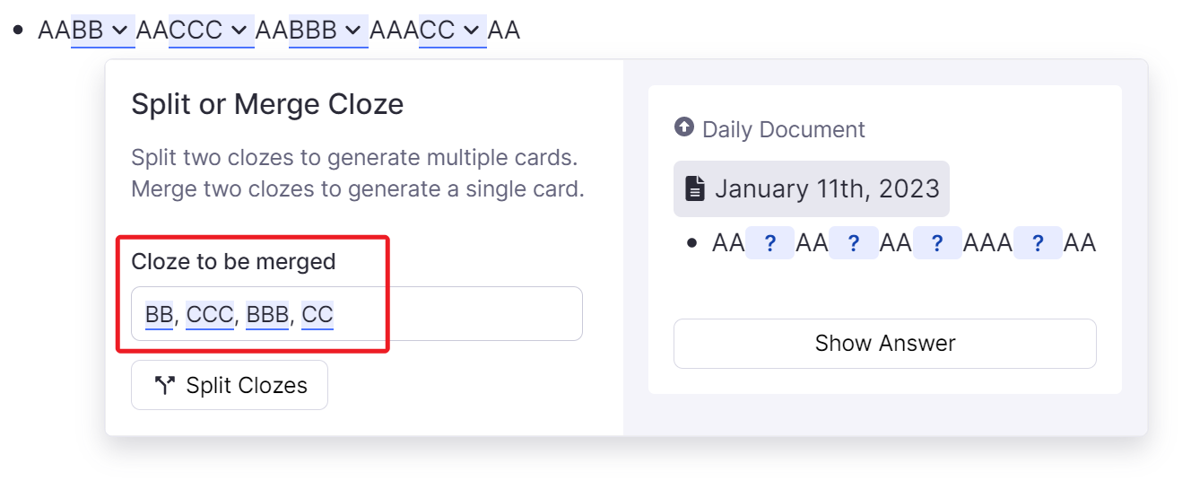This screenshot has width=1191, height=481.
Task: Expand the BBB cloze chevron
Action: 353,31
